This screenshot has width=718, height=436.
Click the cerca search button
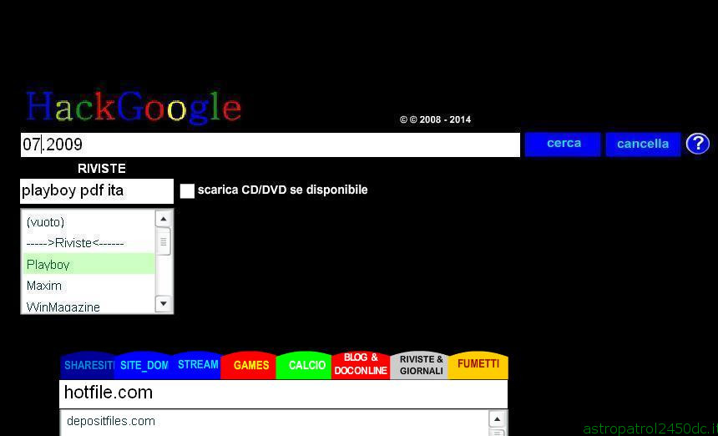coord(563,144)
